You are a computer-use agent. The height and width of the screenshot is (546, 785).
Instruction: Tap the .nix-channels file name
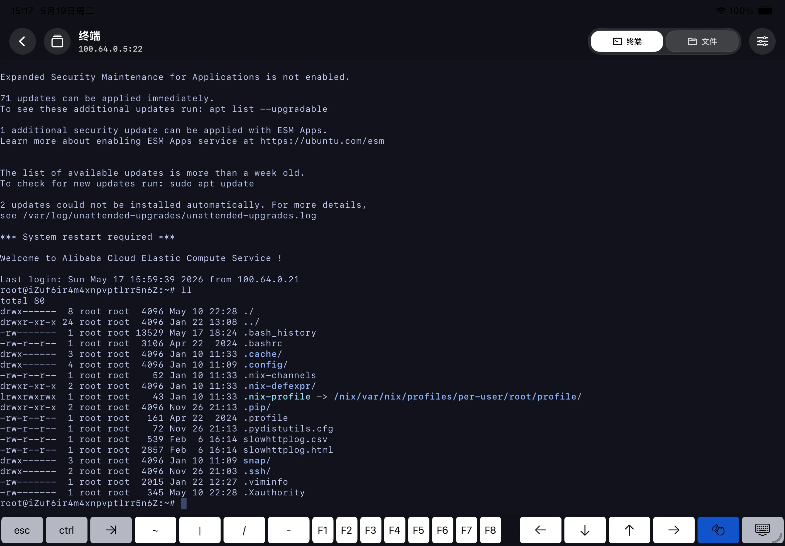(280, 375)
